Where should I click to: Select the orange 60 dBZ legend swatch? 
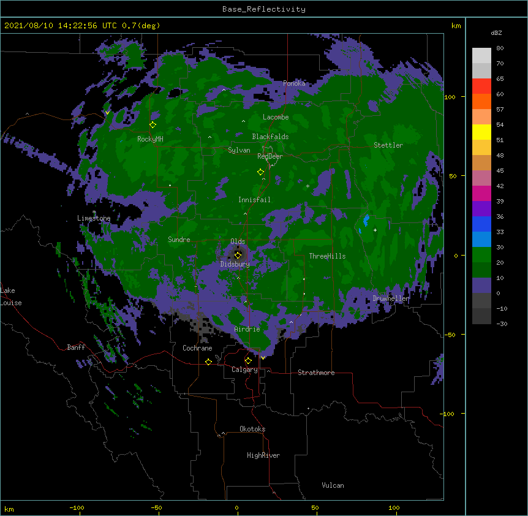point(481,101)
